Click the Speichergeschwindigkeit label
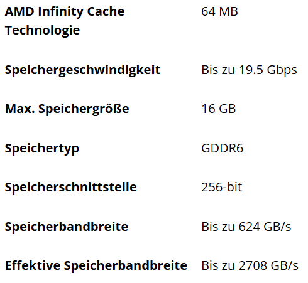This screenshot has width=308, height=283. (82, 70)
